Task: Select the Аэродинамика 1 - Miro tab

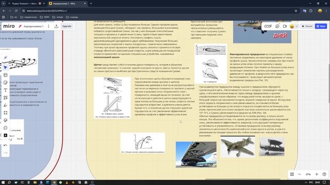Action: tap(68, 4)
